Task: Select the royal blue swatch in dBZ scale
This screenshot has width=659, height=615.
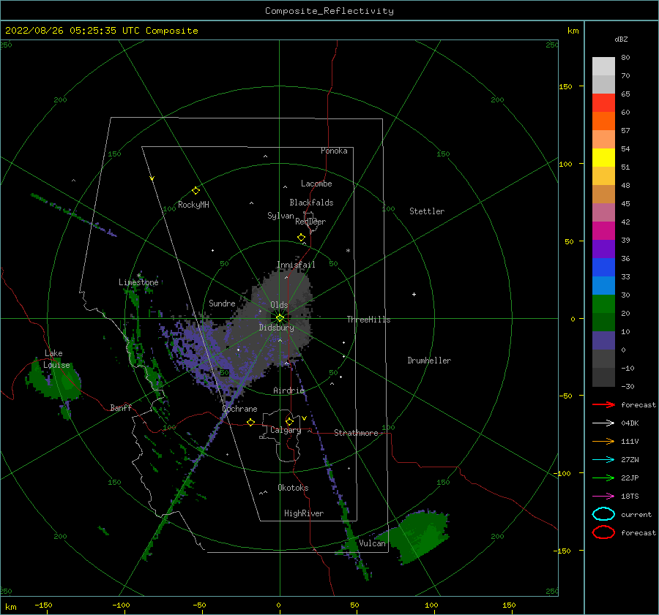Action: (x=603, y=267)
